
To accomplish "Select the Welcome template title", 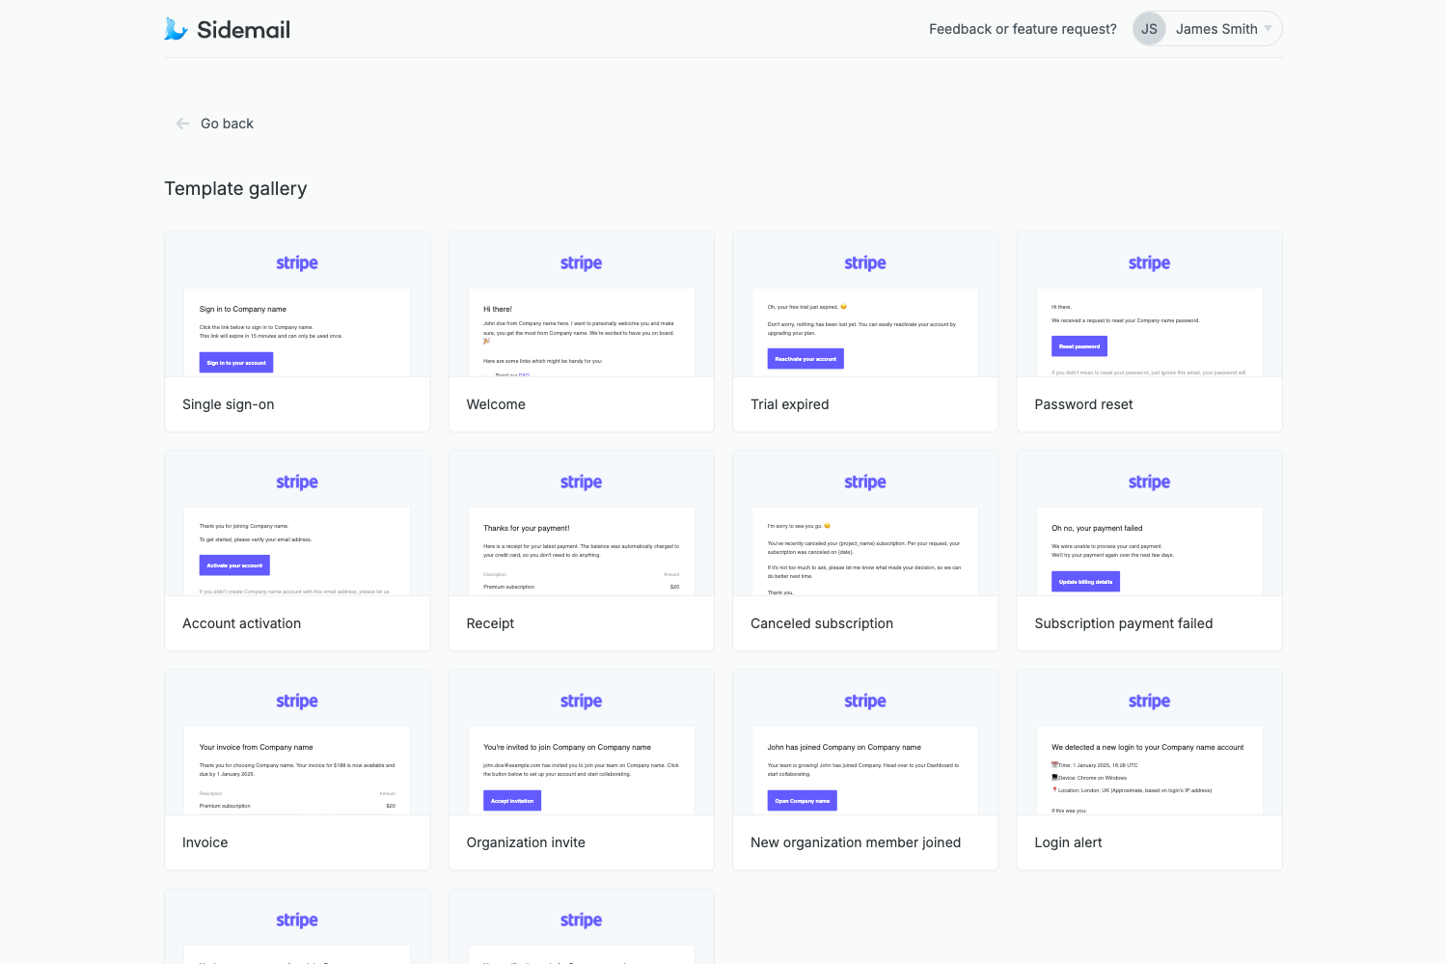I will tap(496, 404).
